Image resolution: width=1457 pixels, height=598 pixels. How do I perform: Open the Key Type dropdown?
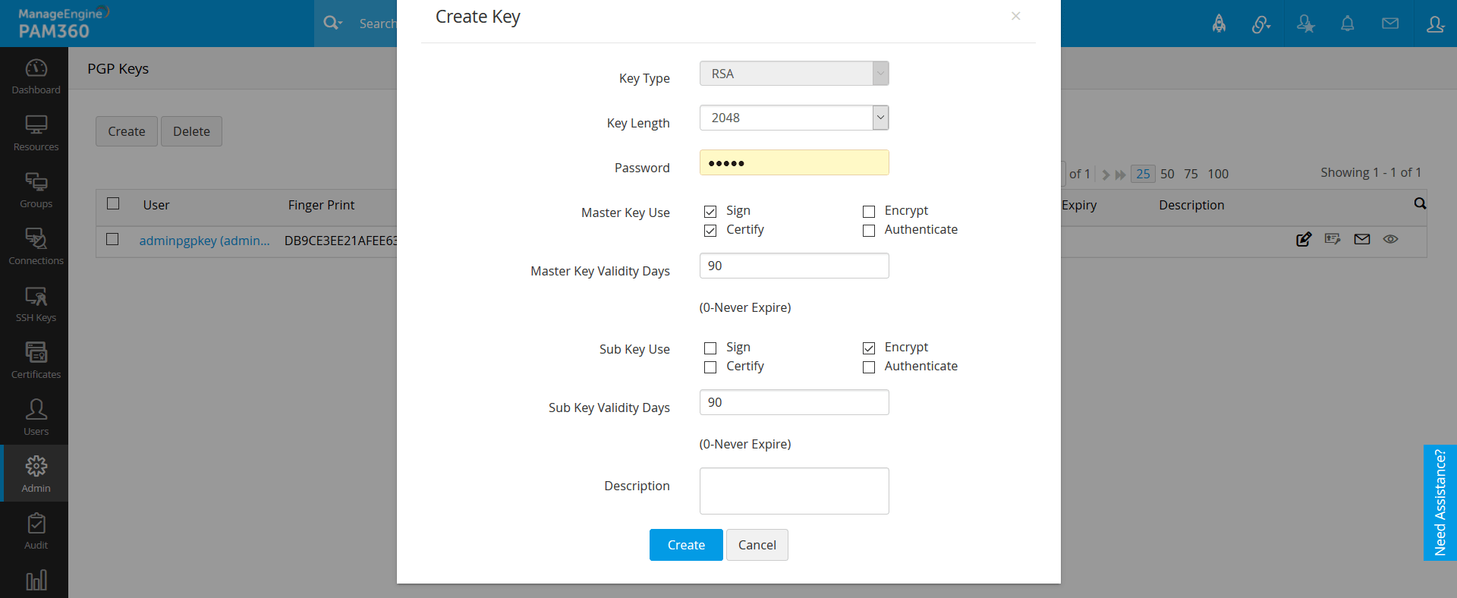794,74
